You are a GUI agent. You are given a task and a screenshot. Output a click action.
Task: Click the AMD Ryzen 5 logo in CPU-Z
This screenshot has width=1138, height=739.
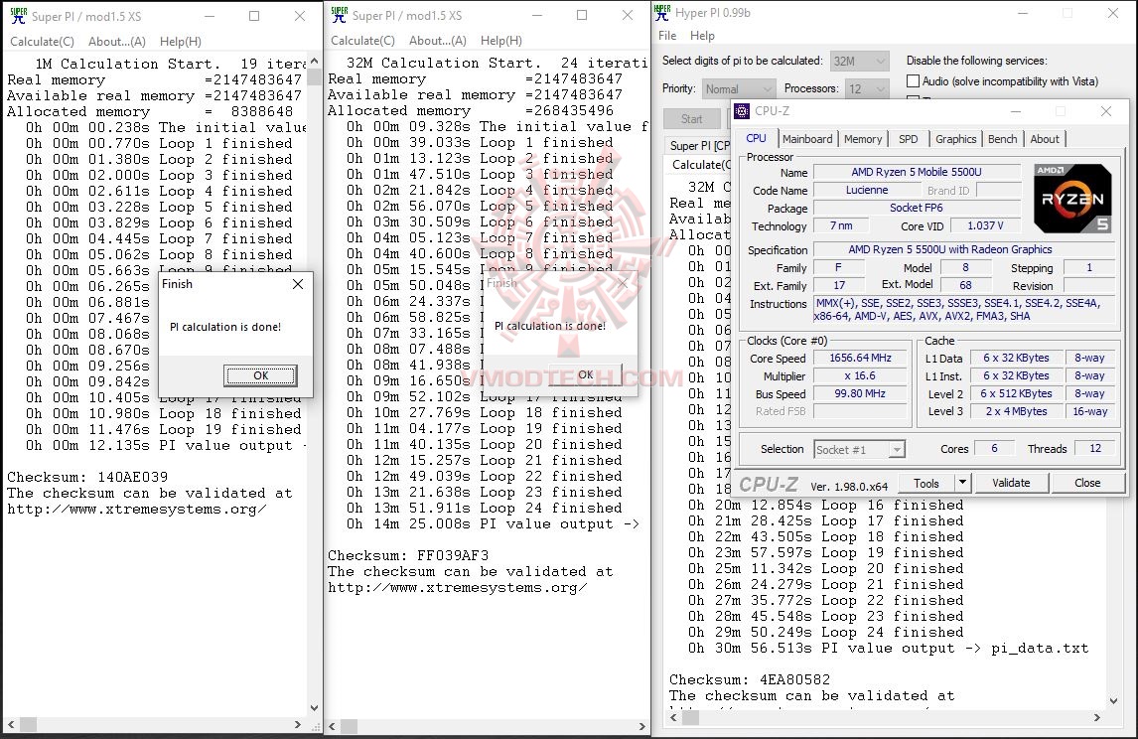(x=1072, y=199)
